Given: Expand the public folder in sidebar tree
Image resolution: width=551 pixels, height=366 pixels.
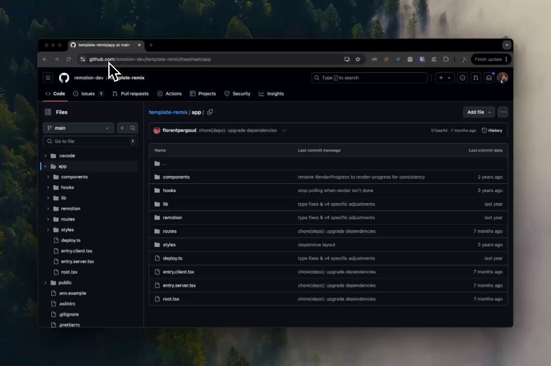Looking at the screenshot, I should [45, 283].
